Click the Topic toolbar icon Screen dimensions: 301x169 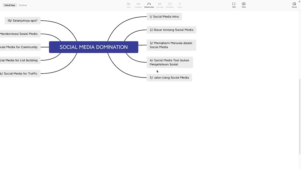(128, 5)
